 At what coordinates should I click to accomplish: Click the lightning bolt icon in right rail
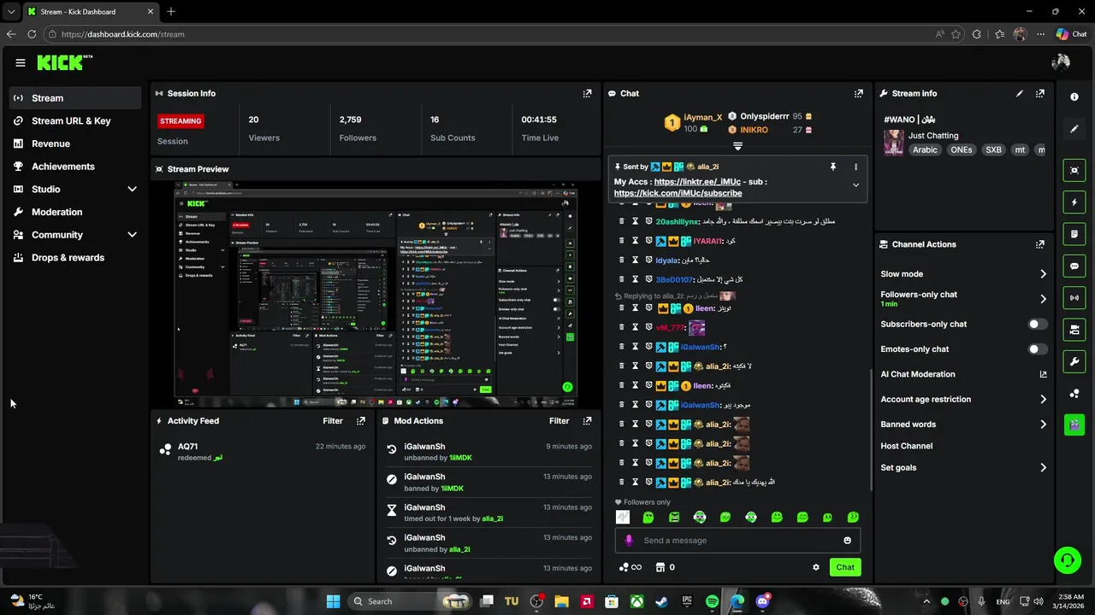pos(1074,202)
